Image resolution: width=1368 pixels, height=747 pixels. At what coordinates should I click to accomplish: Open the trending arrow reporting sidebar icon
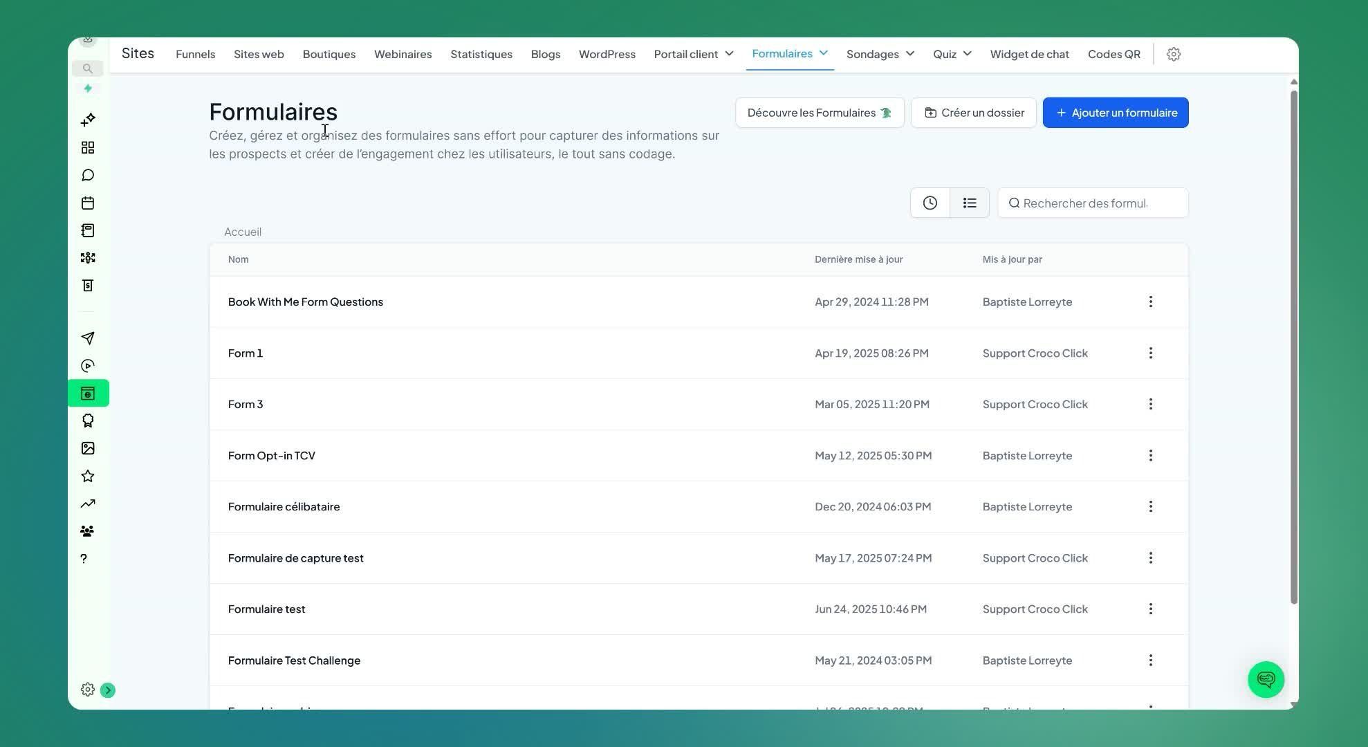(88, 504)
